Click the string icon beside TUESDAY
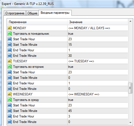The height and width of the screenshot is (126, 134). coord(10,61)
